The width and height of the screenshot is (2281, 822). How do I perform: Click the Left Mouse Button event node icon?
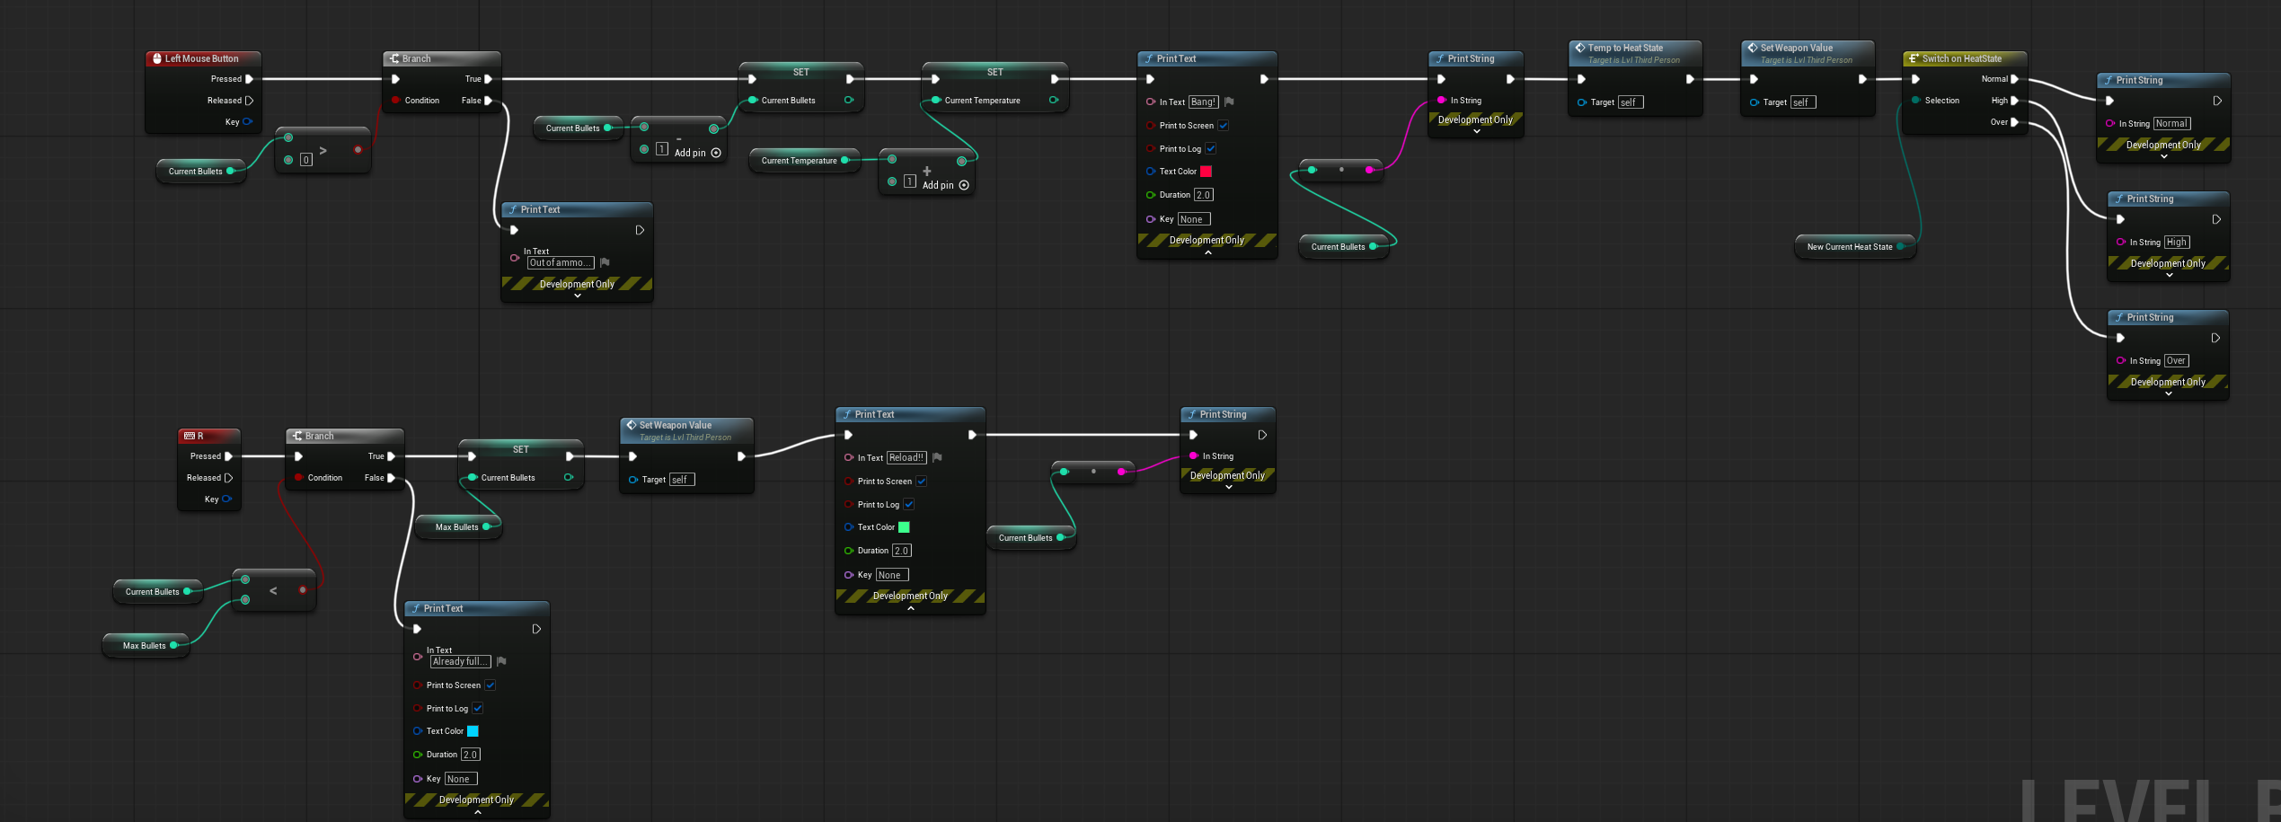pos(157,59)
